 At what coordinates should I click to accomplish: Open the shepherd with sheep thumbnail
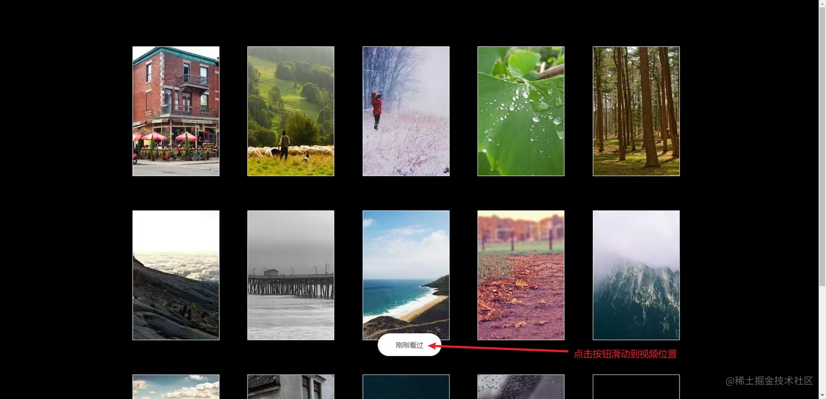coord(291,111)
